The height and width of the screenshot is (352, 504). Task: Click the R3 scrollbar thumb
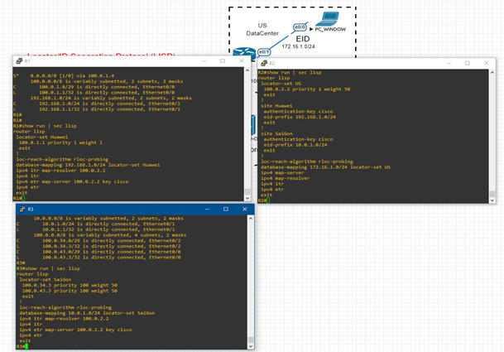point(251,340)
